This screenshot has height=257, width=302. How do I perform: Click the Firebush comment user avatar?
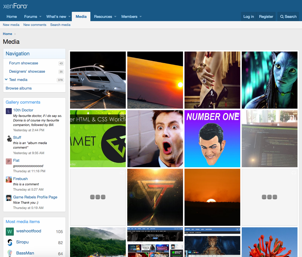point(9,180)
